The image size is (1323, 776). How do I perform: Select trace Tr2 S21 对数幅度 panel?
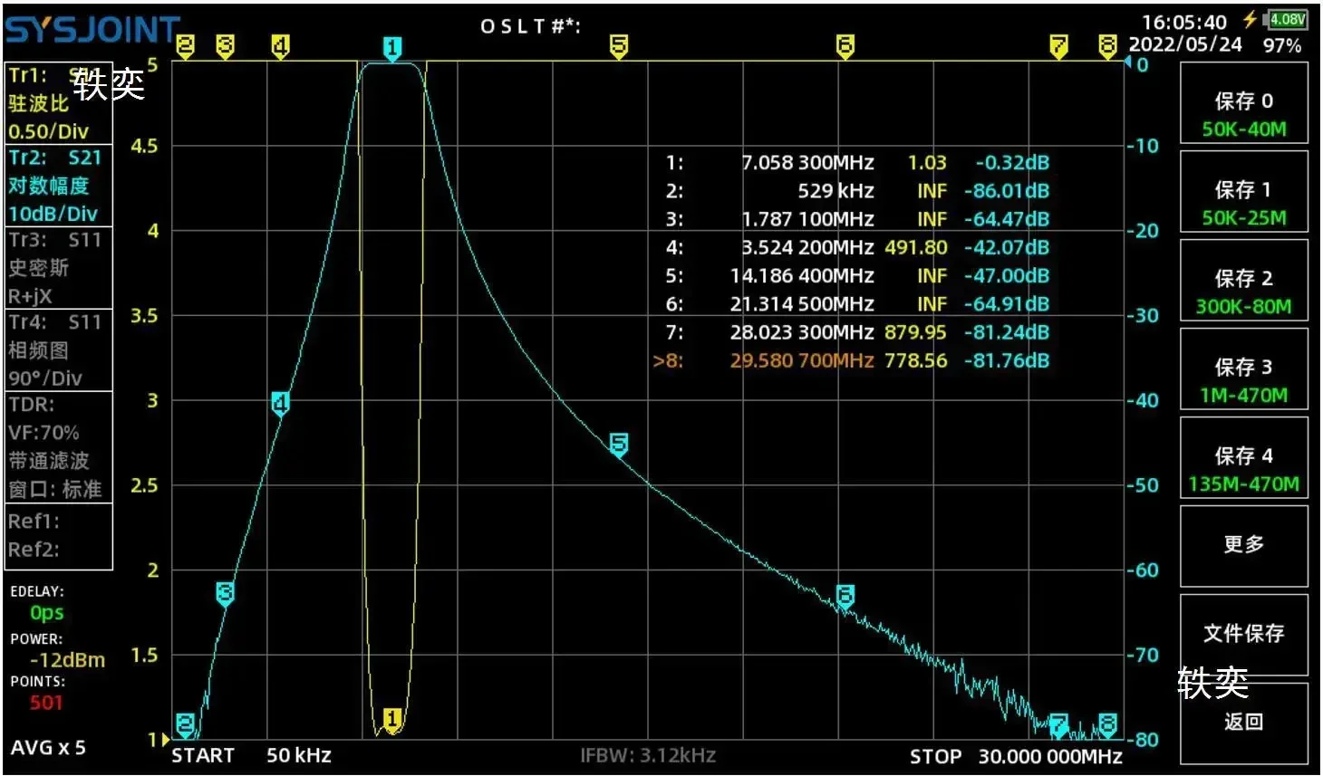click(59, 186)
